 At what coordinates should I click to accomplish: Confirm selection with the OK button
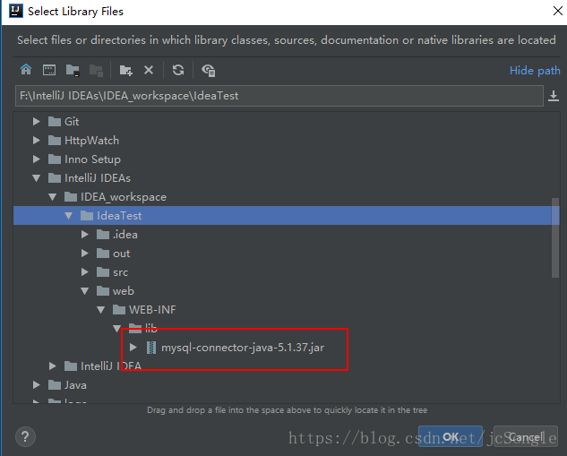click(x=451, y=437)
